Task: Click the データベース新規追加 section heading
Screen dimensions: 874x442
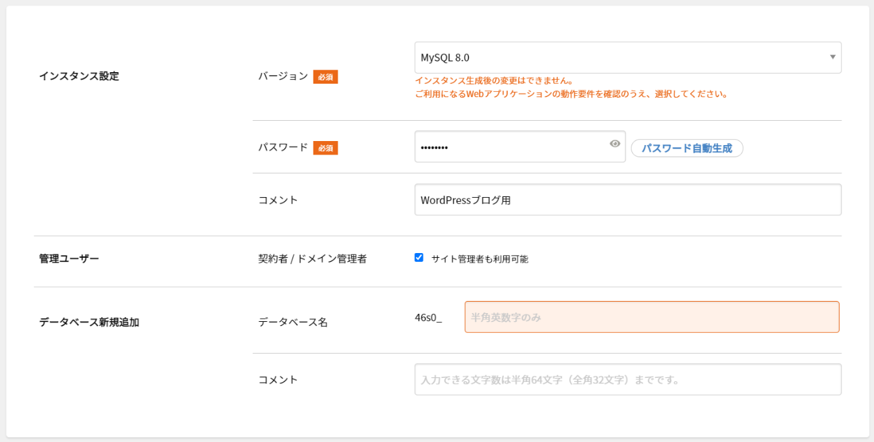Action: [89, 322]
